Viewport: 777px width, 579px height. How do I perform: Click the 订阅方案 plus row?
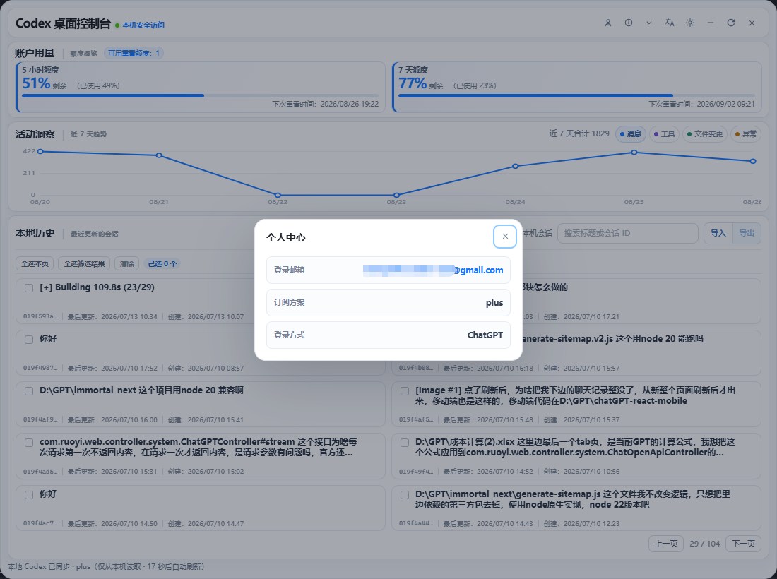pyautogui.click(x=389, y=303)
